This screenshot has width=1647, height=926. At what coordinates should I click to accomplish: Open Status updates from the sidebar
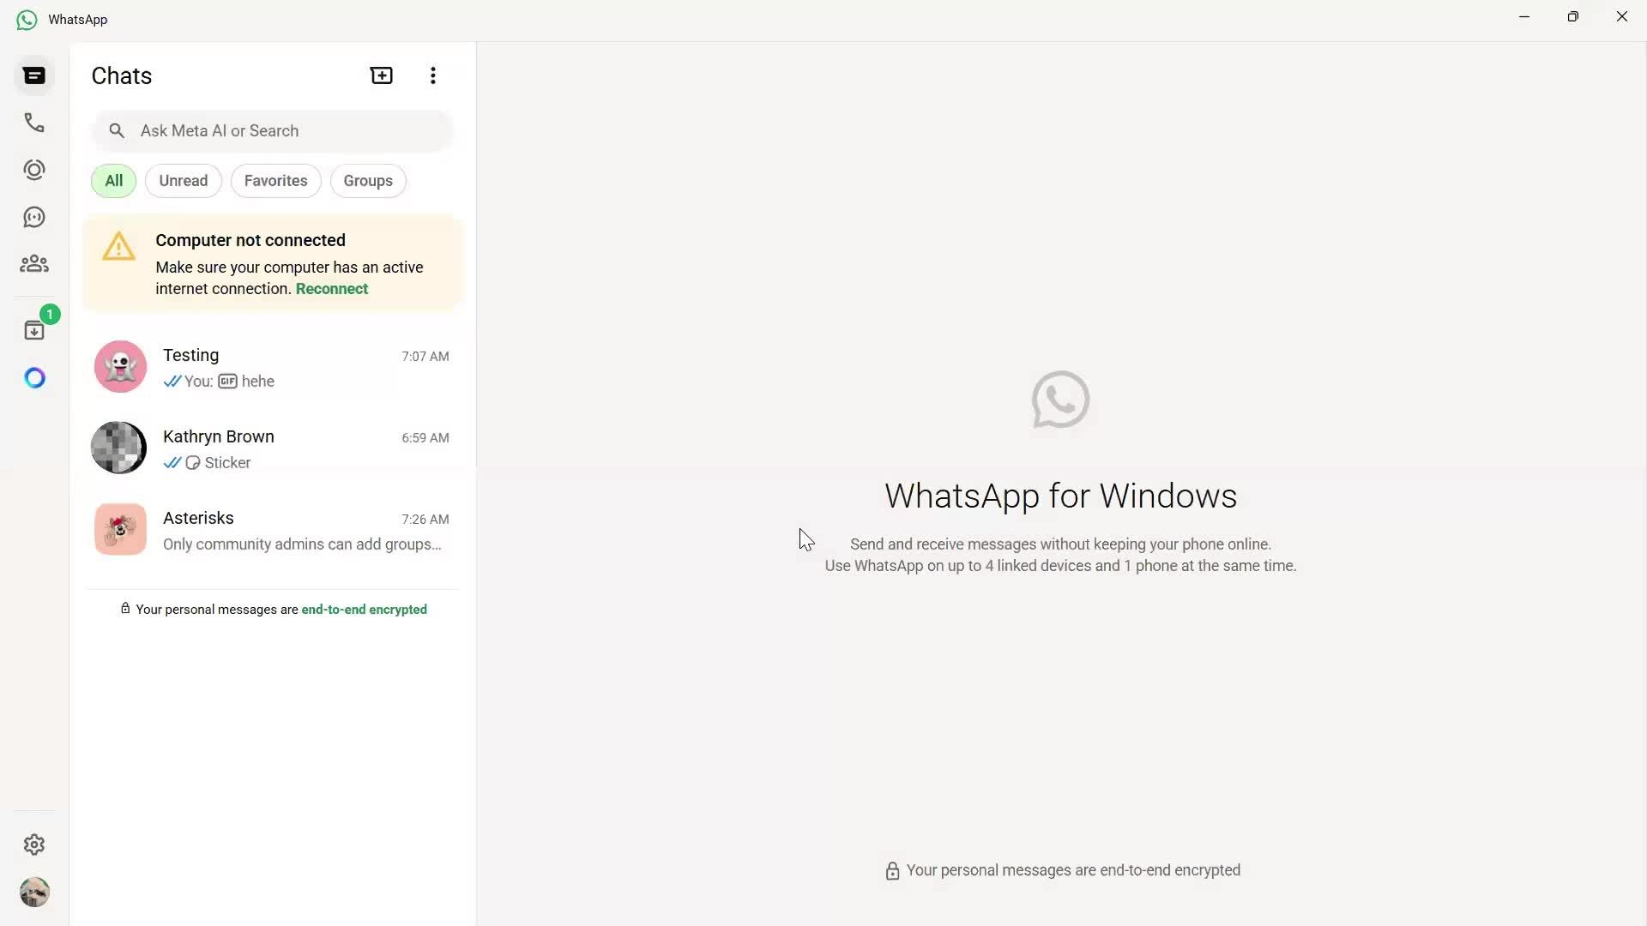coord(33,170)
